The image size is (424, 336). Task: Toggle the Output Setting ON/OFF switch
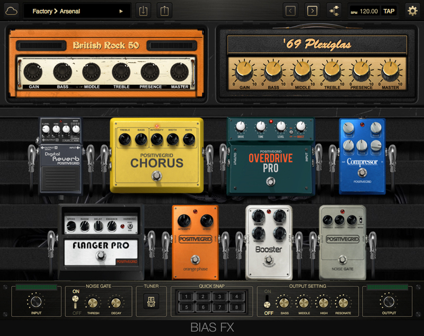(x=267, y=302)
